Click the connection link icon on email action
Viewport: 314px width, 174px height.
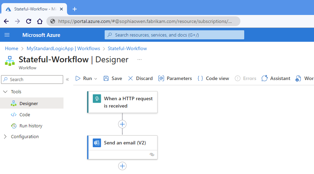point(152,155)
